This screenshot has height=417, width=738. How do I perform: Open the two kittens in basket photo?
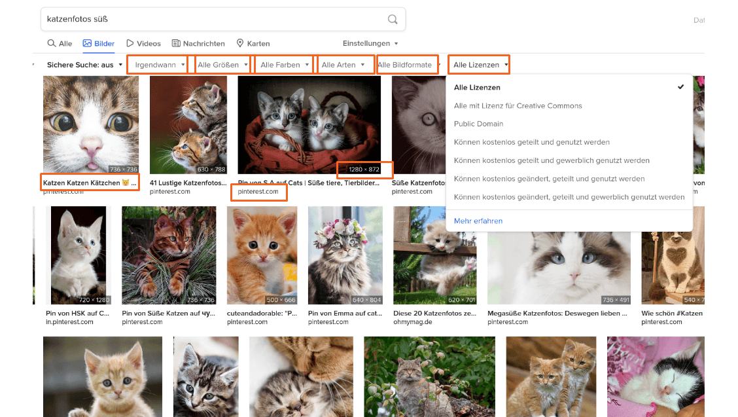(309, 124)
